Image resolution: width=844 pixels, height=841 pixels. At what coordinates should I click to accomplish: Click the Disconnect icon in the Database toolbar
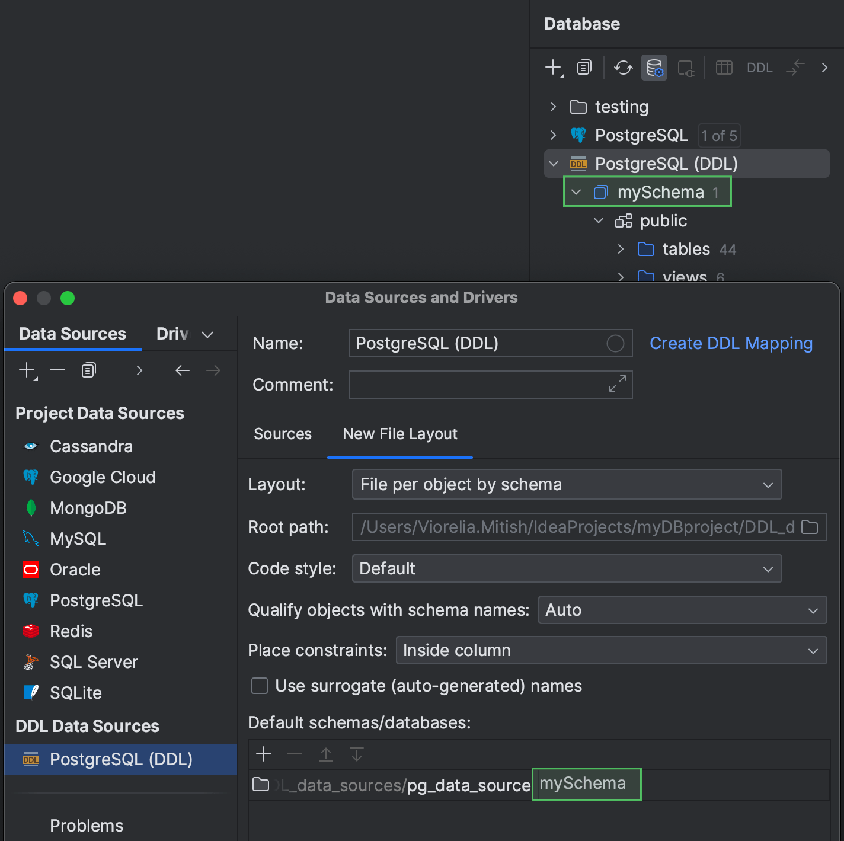click(x=686, y=68)
